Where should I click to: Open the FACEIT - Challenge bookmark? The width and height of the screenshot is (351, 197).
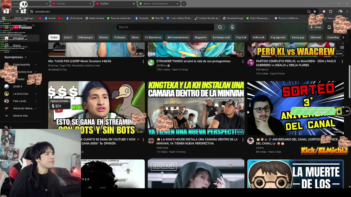[x=23, y=18]
